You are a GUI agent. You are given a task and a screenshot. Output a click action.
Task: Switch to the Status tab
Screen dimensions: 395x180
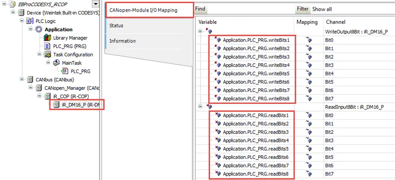(116, 26)
